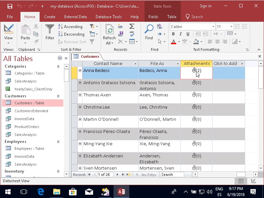Toggle Underline text formatting

(187, 34)
